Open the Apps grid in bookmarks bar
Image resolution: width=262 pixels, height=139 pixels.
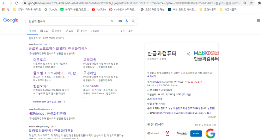tap(4, 10)
